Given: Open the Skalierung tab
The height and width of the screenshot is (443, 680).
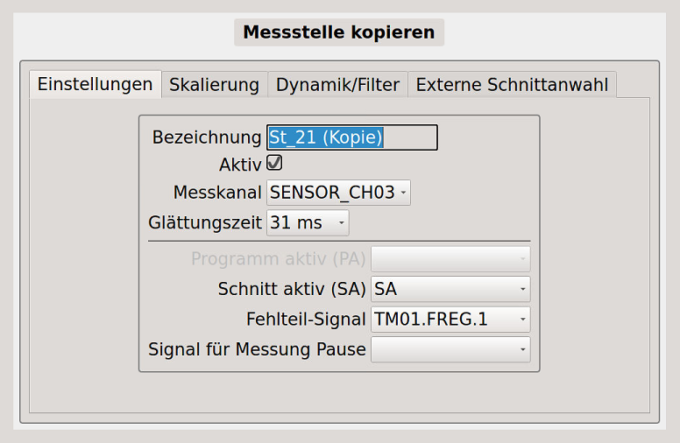Looking at the screenshot, I should tap(214, 85).
